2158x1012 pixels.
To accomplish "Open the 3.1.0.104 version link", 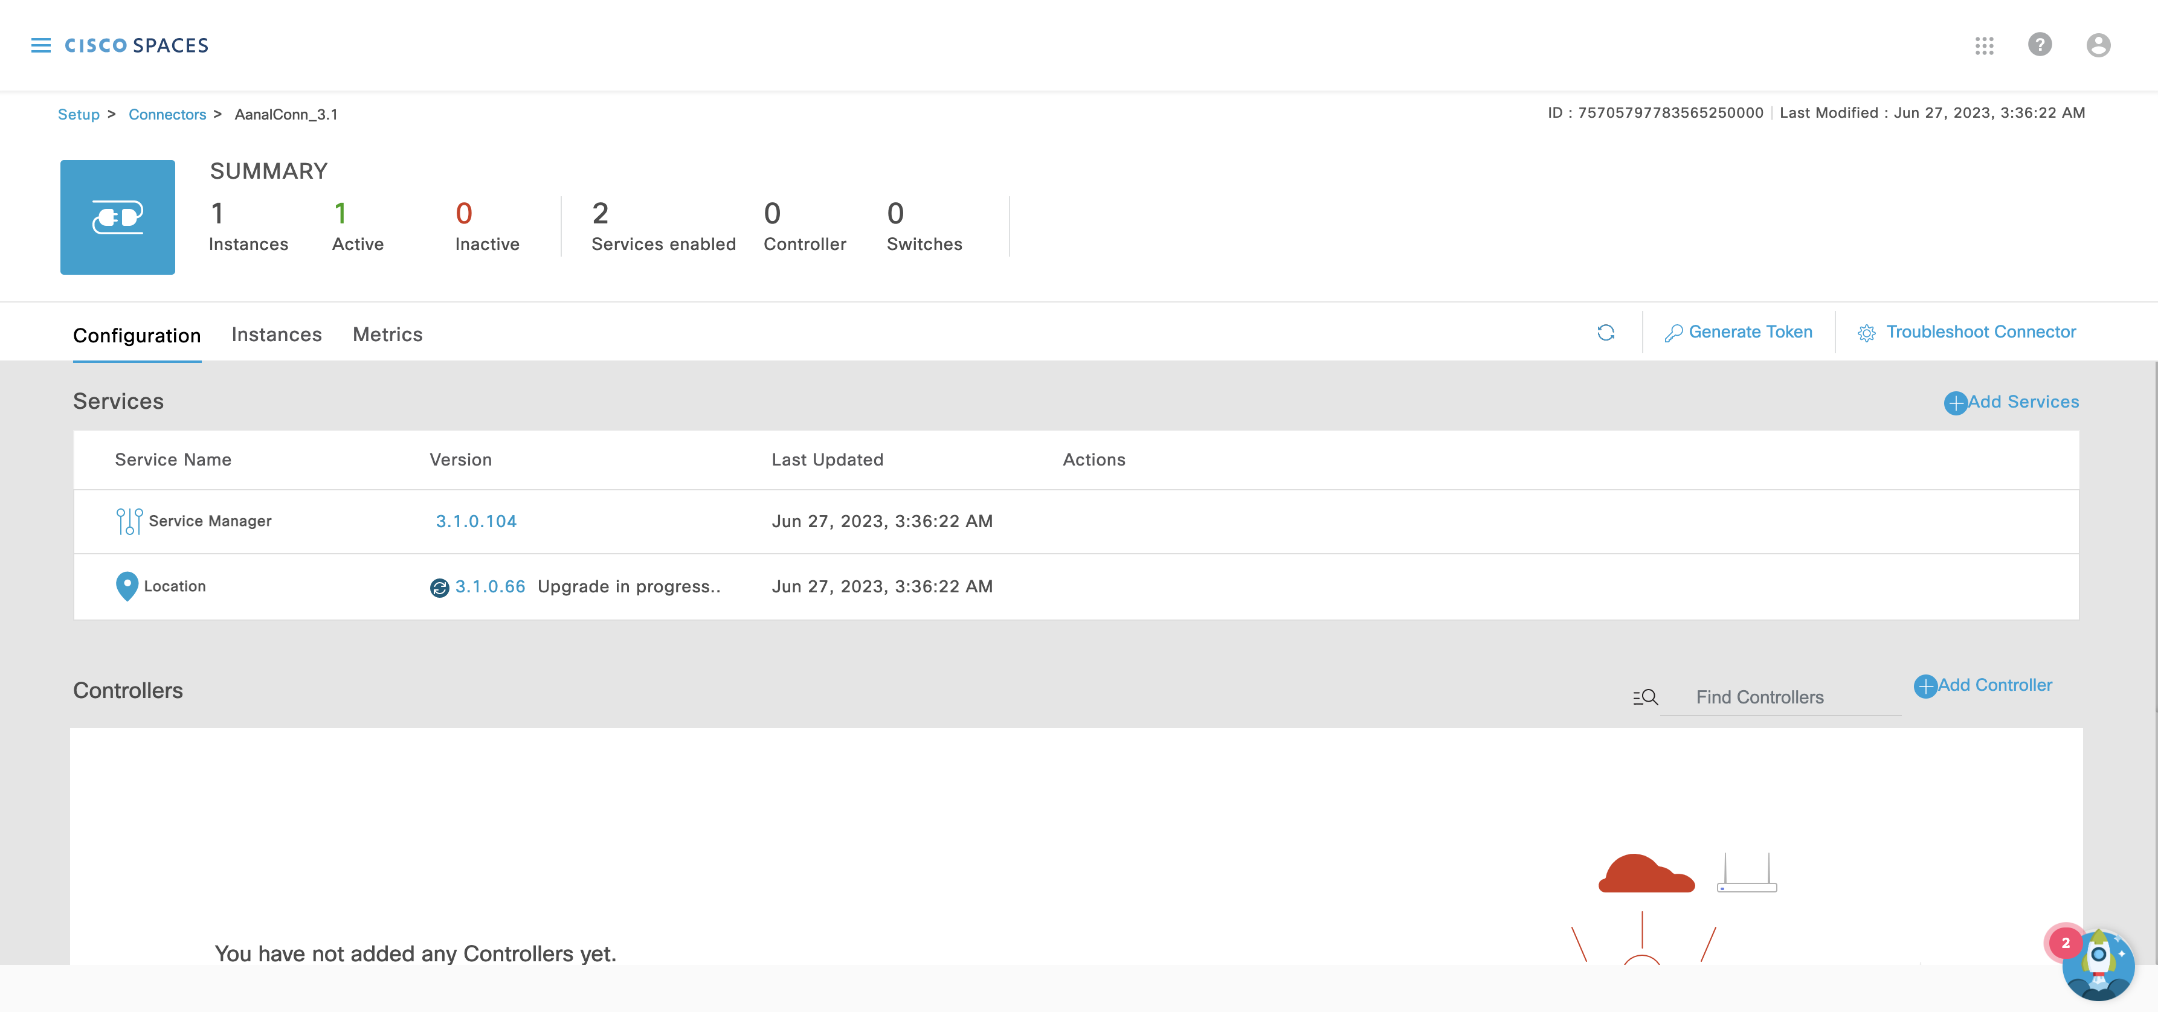I will 476,520.
